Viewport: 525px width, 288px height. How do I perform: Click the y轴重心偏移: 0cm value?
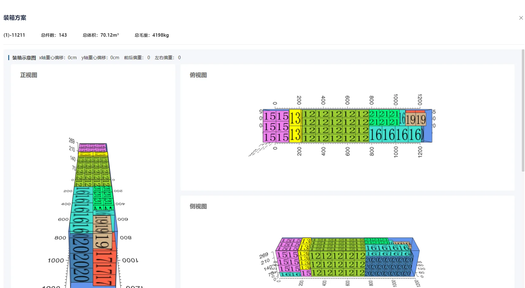[100, 58]
